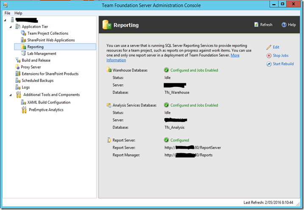Viewport: 304px width, 210px height.
Task: Select XAML Build Configuration node
Action: click(49, 102)
